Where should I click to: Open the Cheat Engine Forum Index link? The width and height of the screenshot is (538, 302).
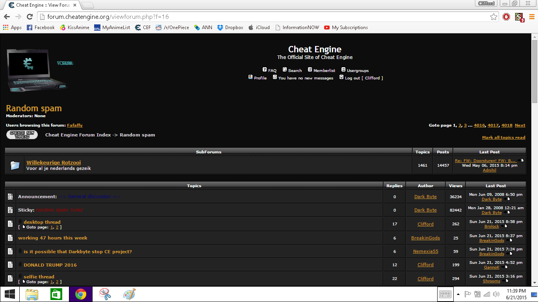[78, 135]
